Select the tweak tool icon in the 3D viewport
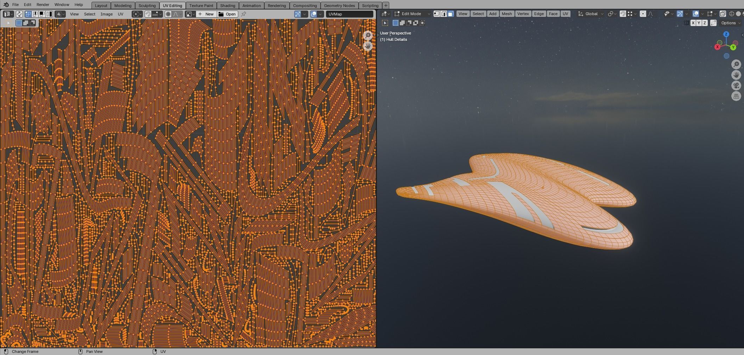The height and width of the screenshot is (355, 744). coord(385,23)
